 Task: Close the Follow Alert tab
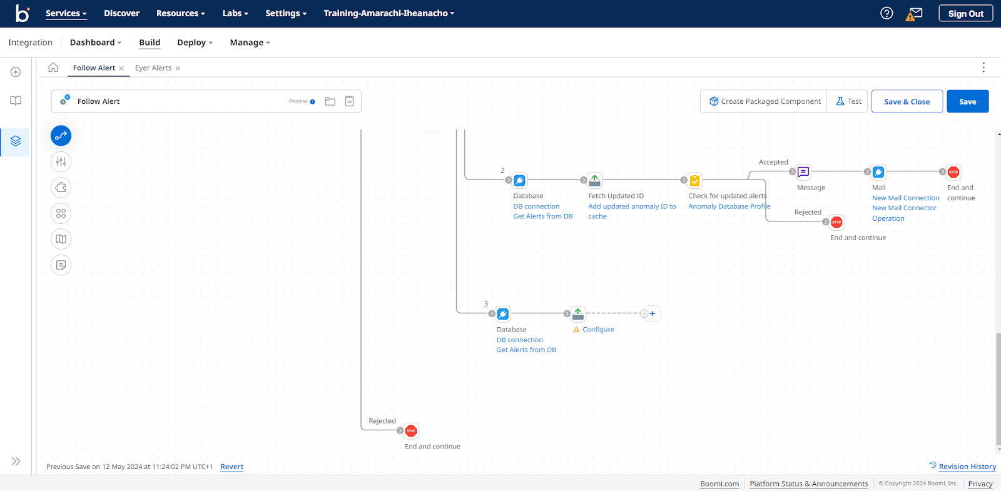121,68
